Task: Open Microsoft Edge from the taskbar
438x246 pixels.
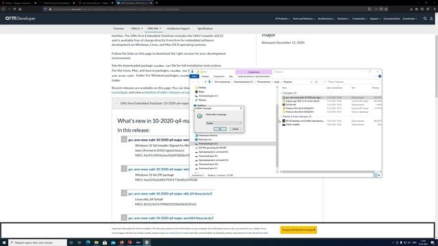Action: [x=88, y=243]
